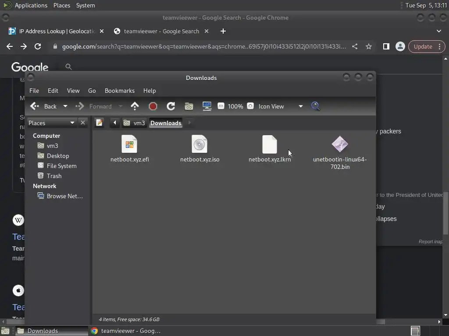This screenshot has height=336, width=449.
Task: Close the Places side pane
Action: [x=83, y=122]
